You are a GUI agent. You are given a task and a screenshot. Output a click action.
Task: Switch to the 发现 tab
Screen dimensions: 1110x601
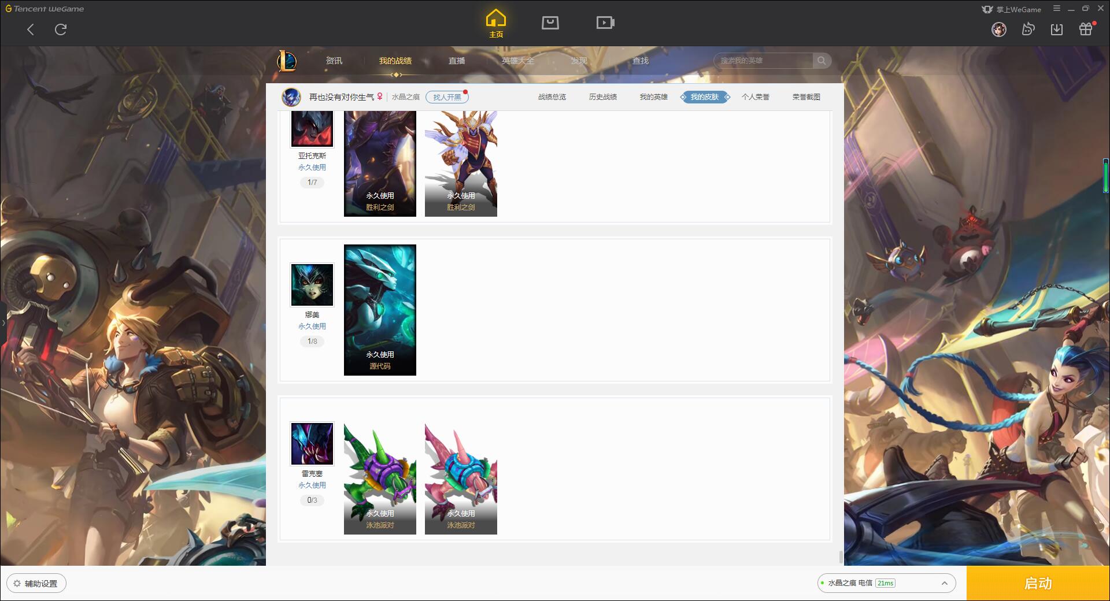click(x=579, y=61)
